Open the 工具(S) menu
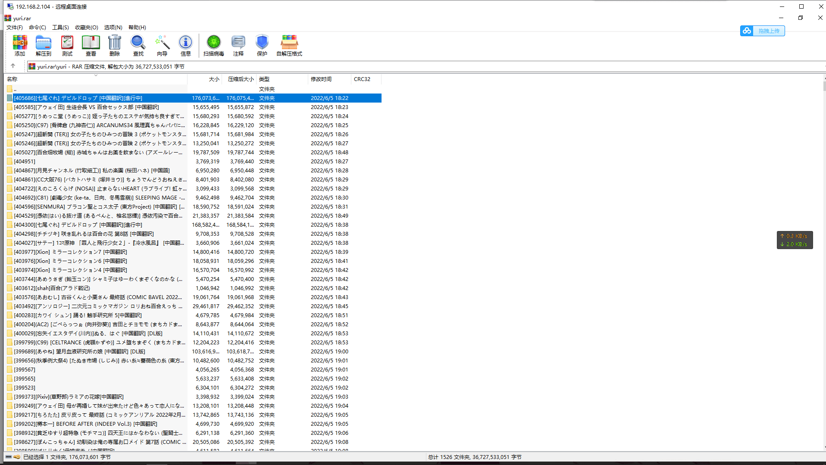This screenshot has width=826, height=465. [x=60, y=27]
